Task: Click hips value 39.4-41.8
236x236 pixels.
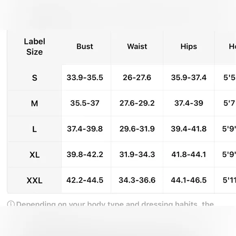Action: [x=189, y=129]
